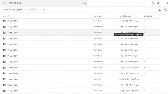Open the help question mark icon

(x=153, y=3)
